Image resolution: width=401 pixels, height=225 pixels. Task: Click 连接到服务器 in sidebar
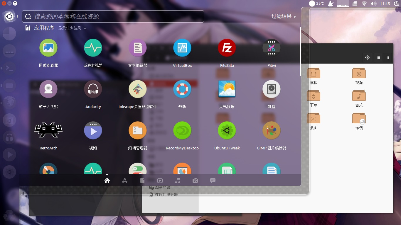tap(164, 195)
